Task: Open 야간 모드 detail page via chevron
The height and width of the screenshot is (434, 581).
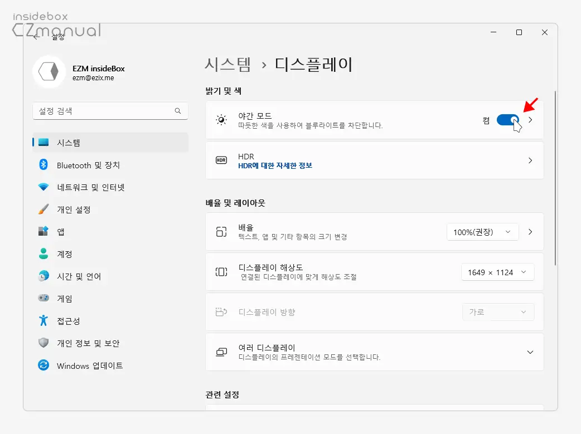Action: pyautogui.click(x=530, y=120)
